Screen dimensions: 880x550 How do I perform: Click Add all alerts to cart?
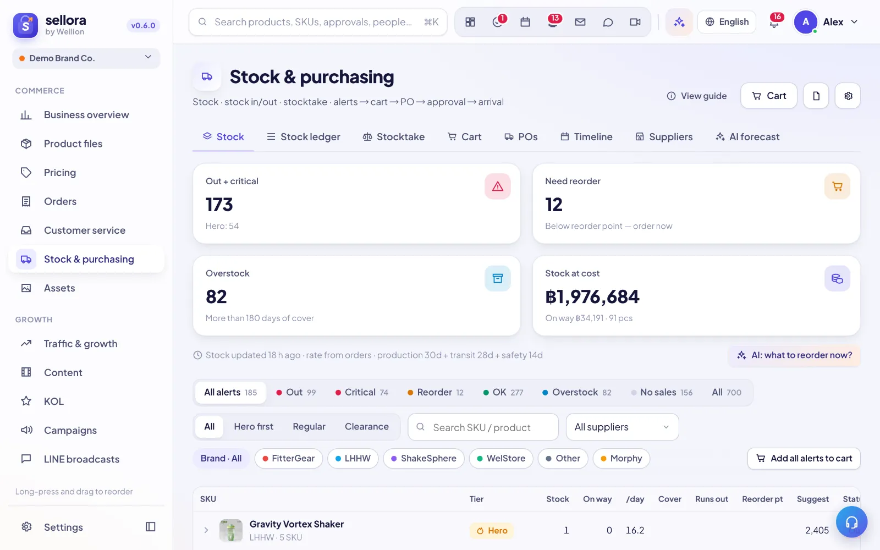click(804, 459)
